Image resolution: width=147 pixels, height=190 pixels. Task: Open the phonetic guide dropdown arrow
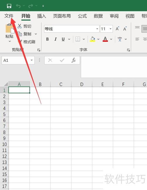coord(126,39)
